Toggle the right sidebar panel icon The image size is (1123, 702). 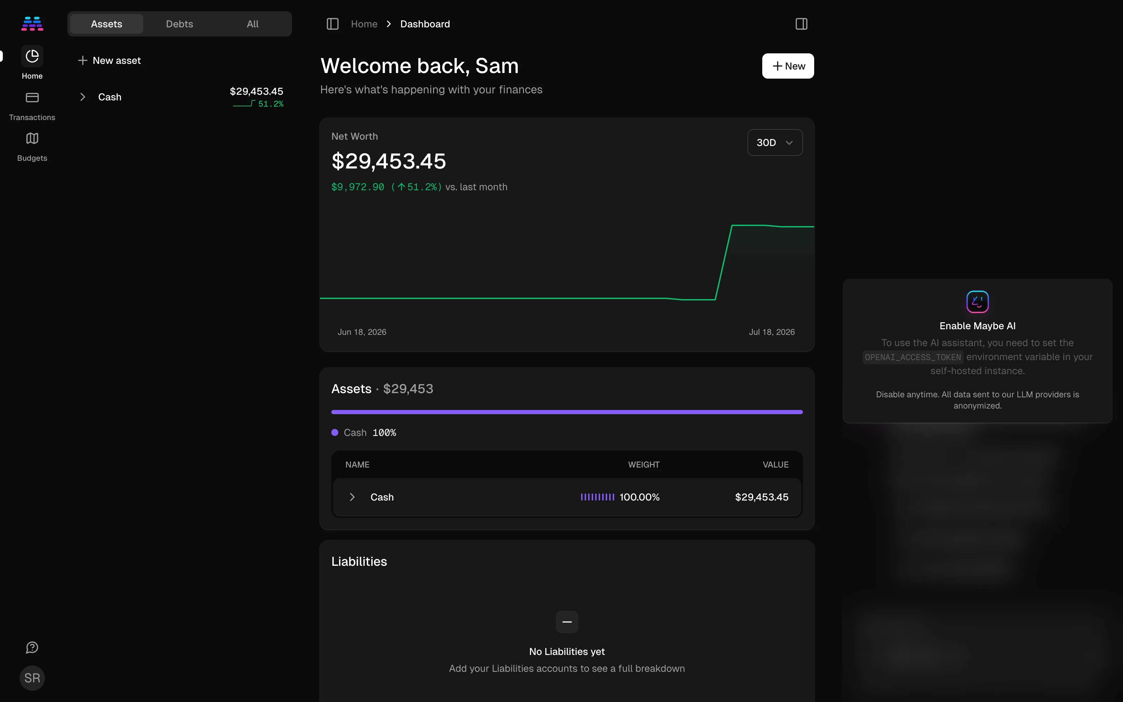(802, 24)
